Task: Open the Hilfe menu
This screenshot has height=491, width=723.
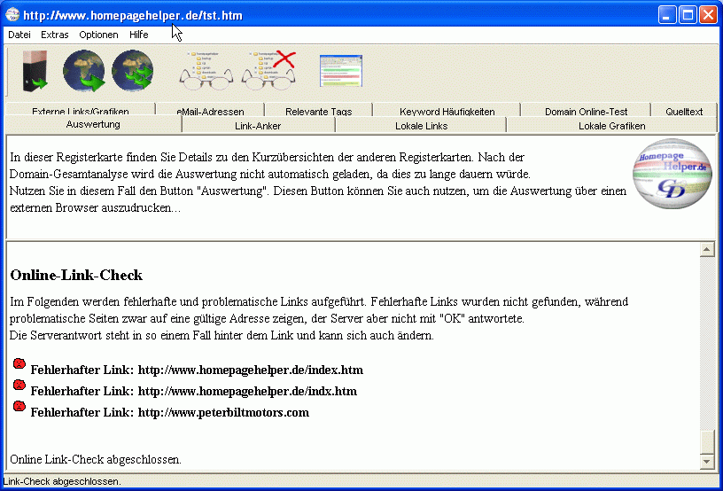Action: pyautogui.click(x=139, y=35)
